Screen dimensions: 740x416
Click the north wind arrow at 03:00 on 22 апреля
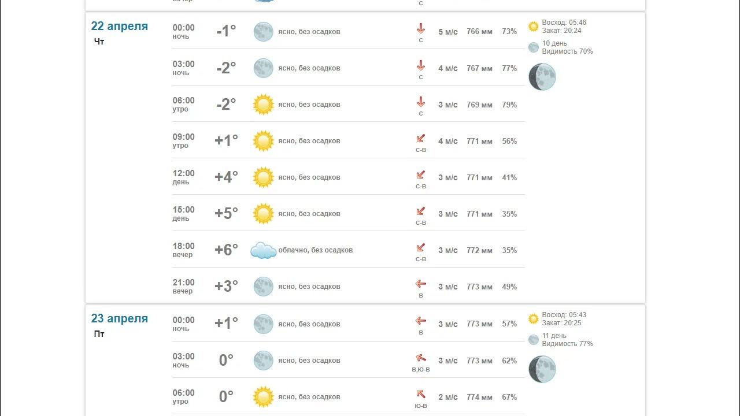pos(421,65)
